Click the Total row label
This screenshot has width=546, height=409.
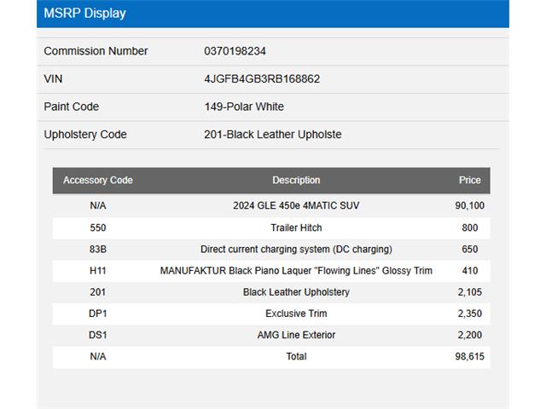tap(296, 356)
